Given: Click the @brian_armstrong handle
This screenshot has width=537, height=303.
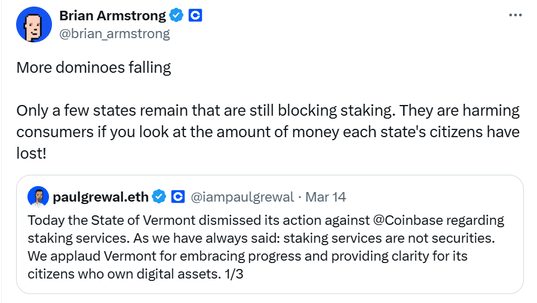Looking at the screenshot, I should point(115,33).
